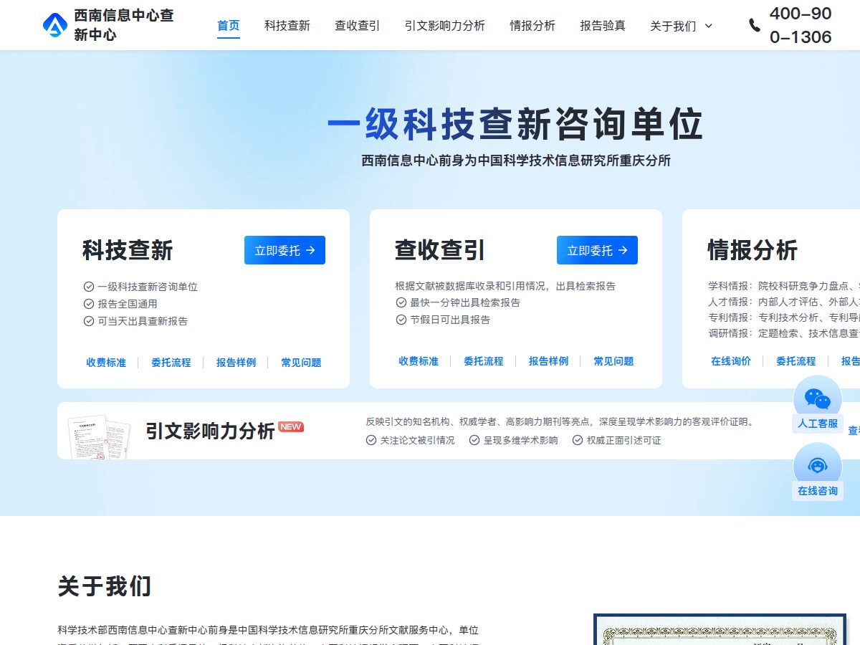Open 报告样例 link in 科技查新 card

tap(236, 363)
